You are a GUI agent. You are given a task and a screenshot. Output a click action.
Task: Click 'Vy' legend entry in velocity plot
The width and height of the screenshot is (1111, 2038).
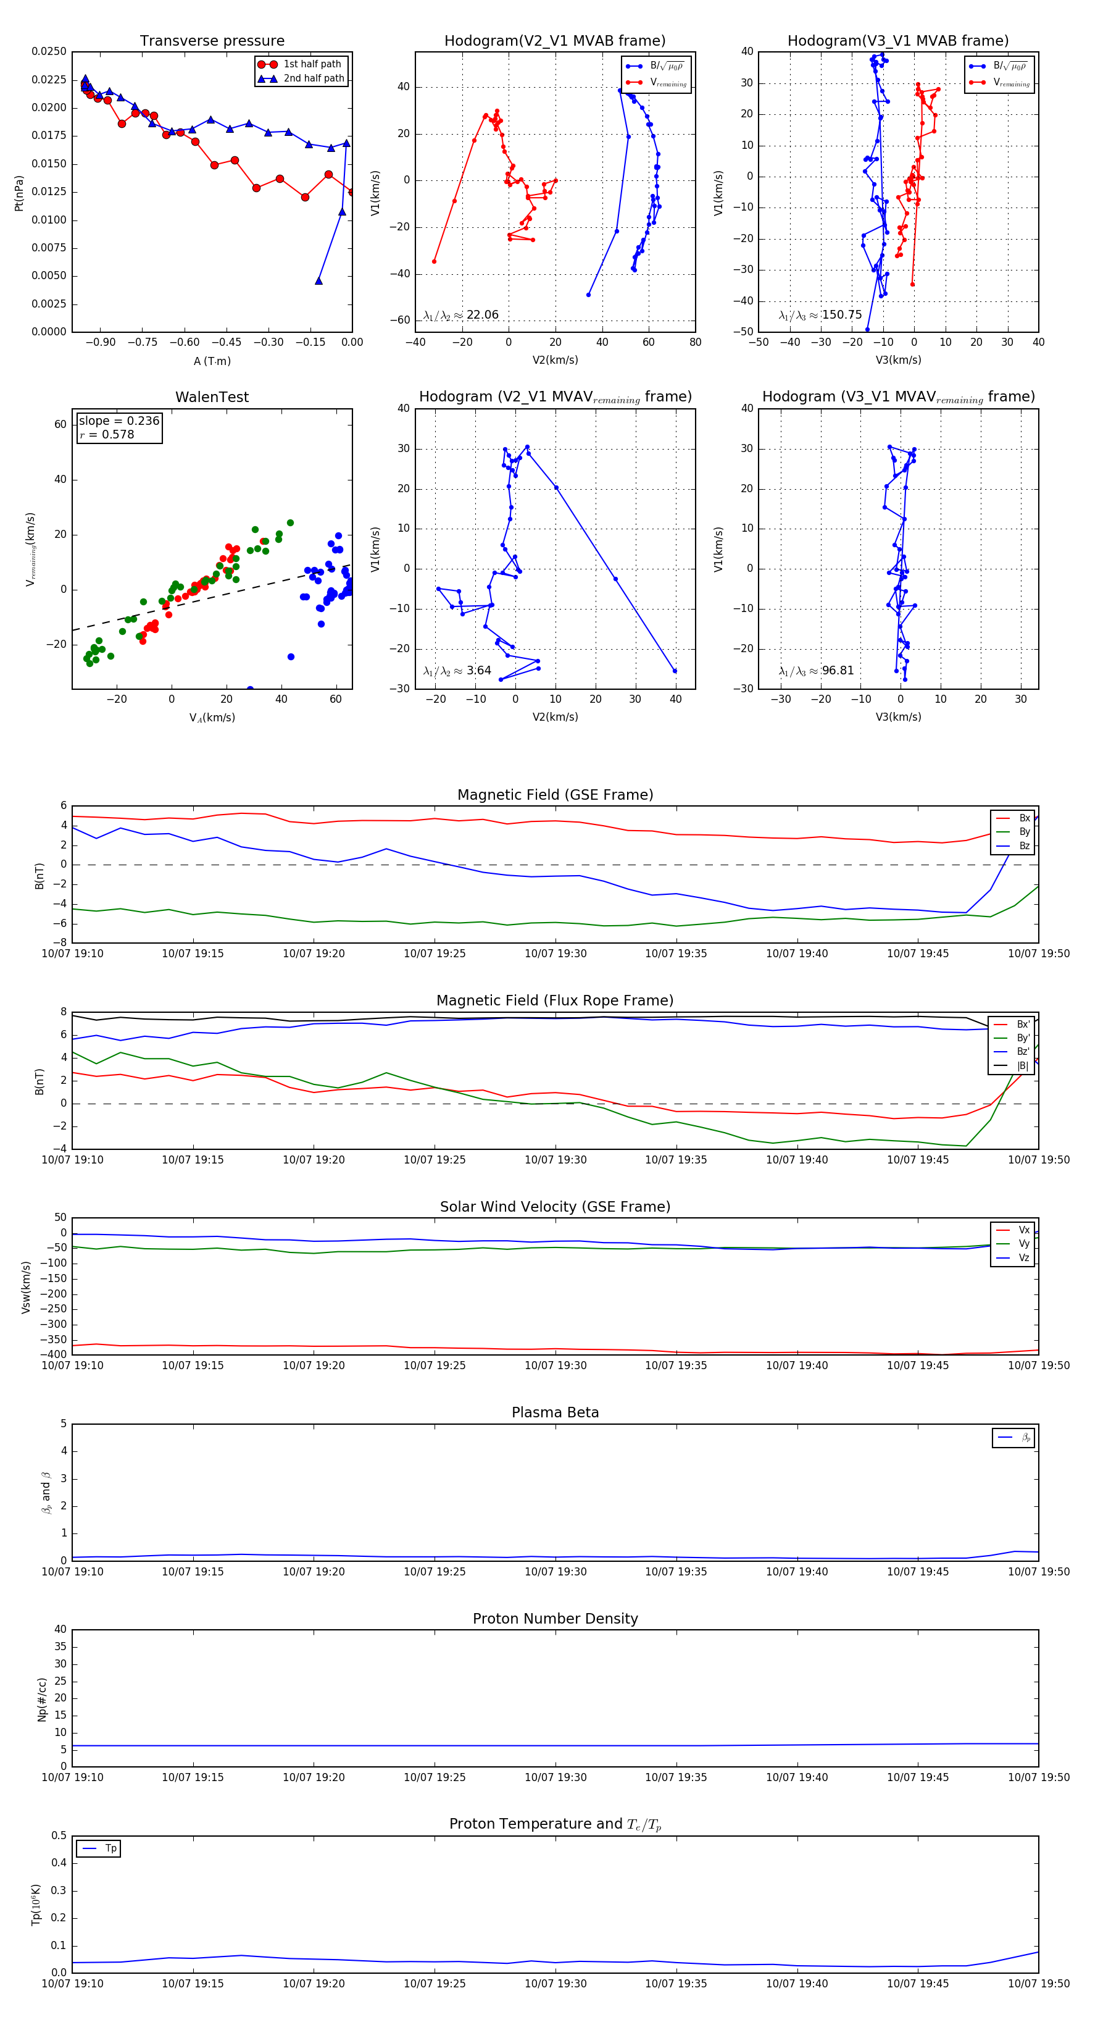(x=1013, y=1244)
